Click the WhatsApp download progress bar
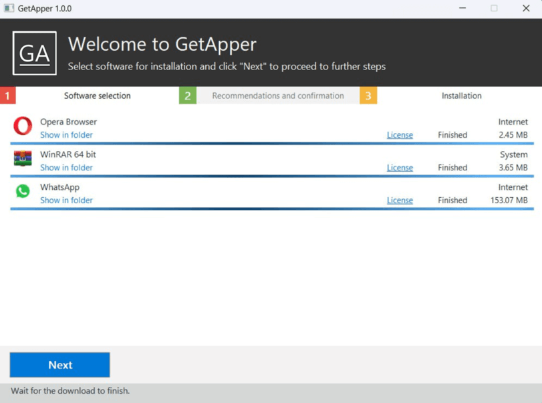 pos(272,209)
